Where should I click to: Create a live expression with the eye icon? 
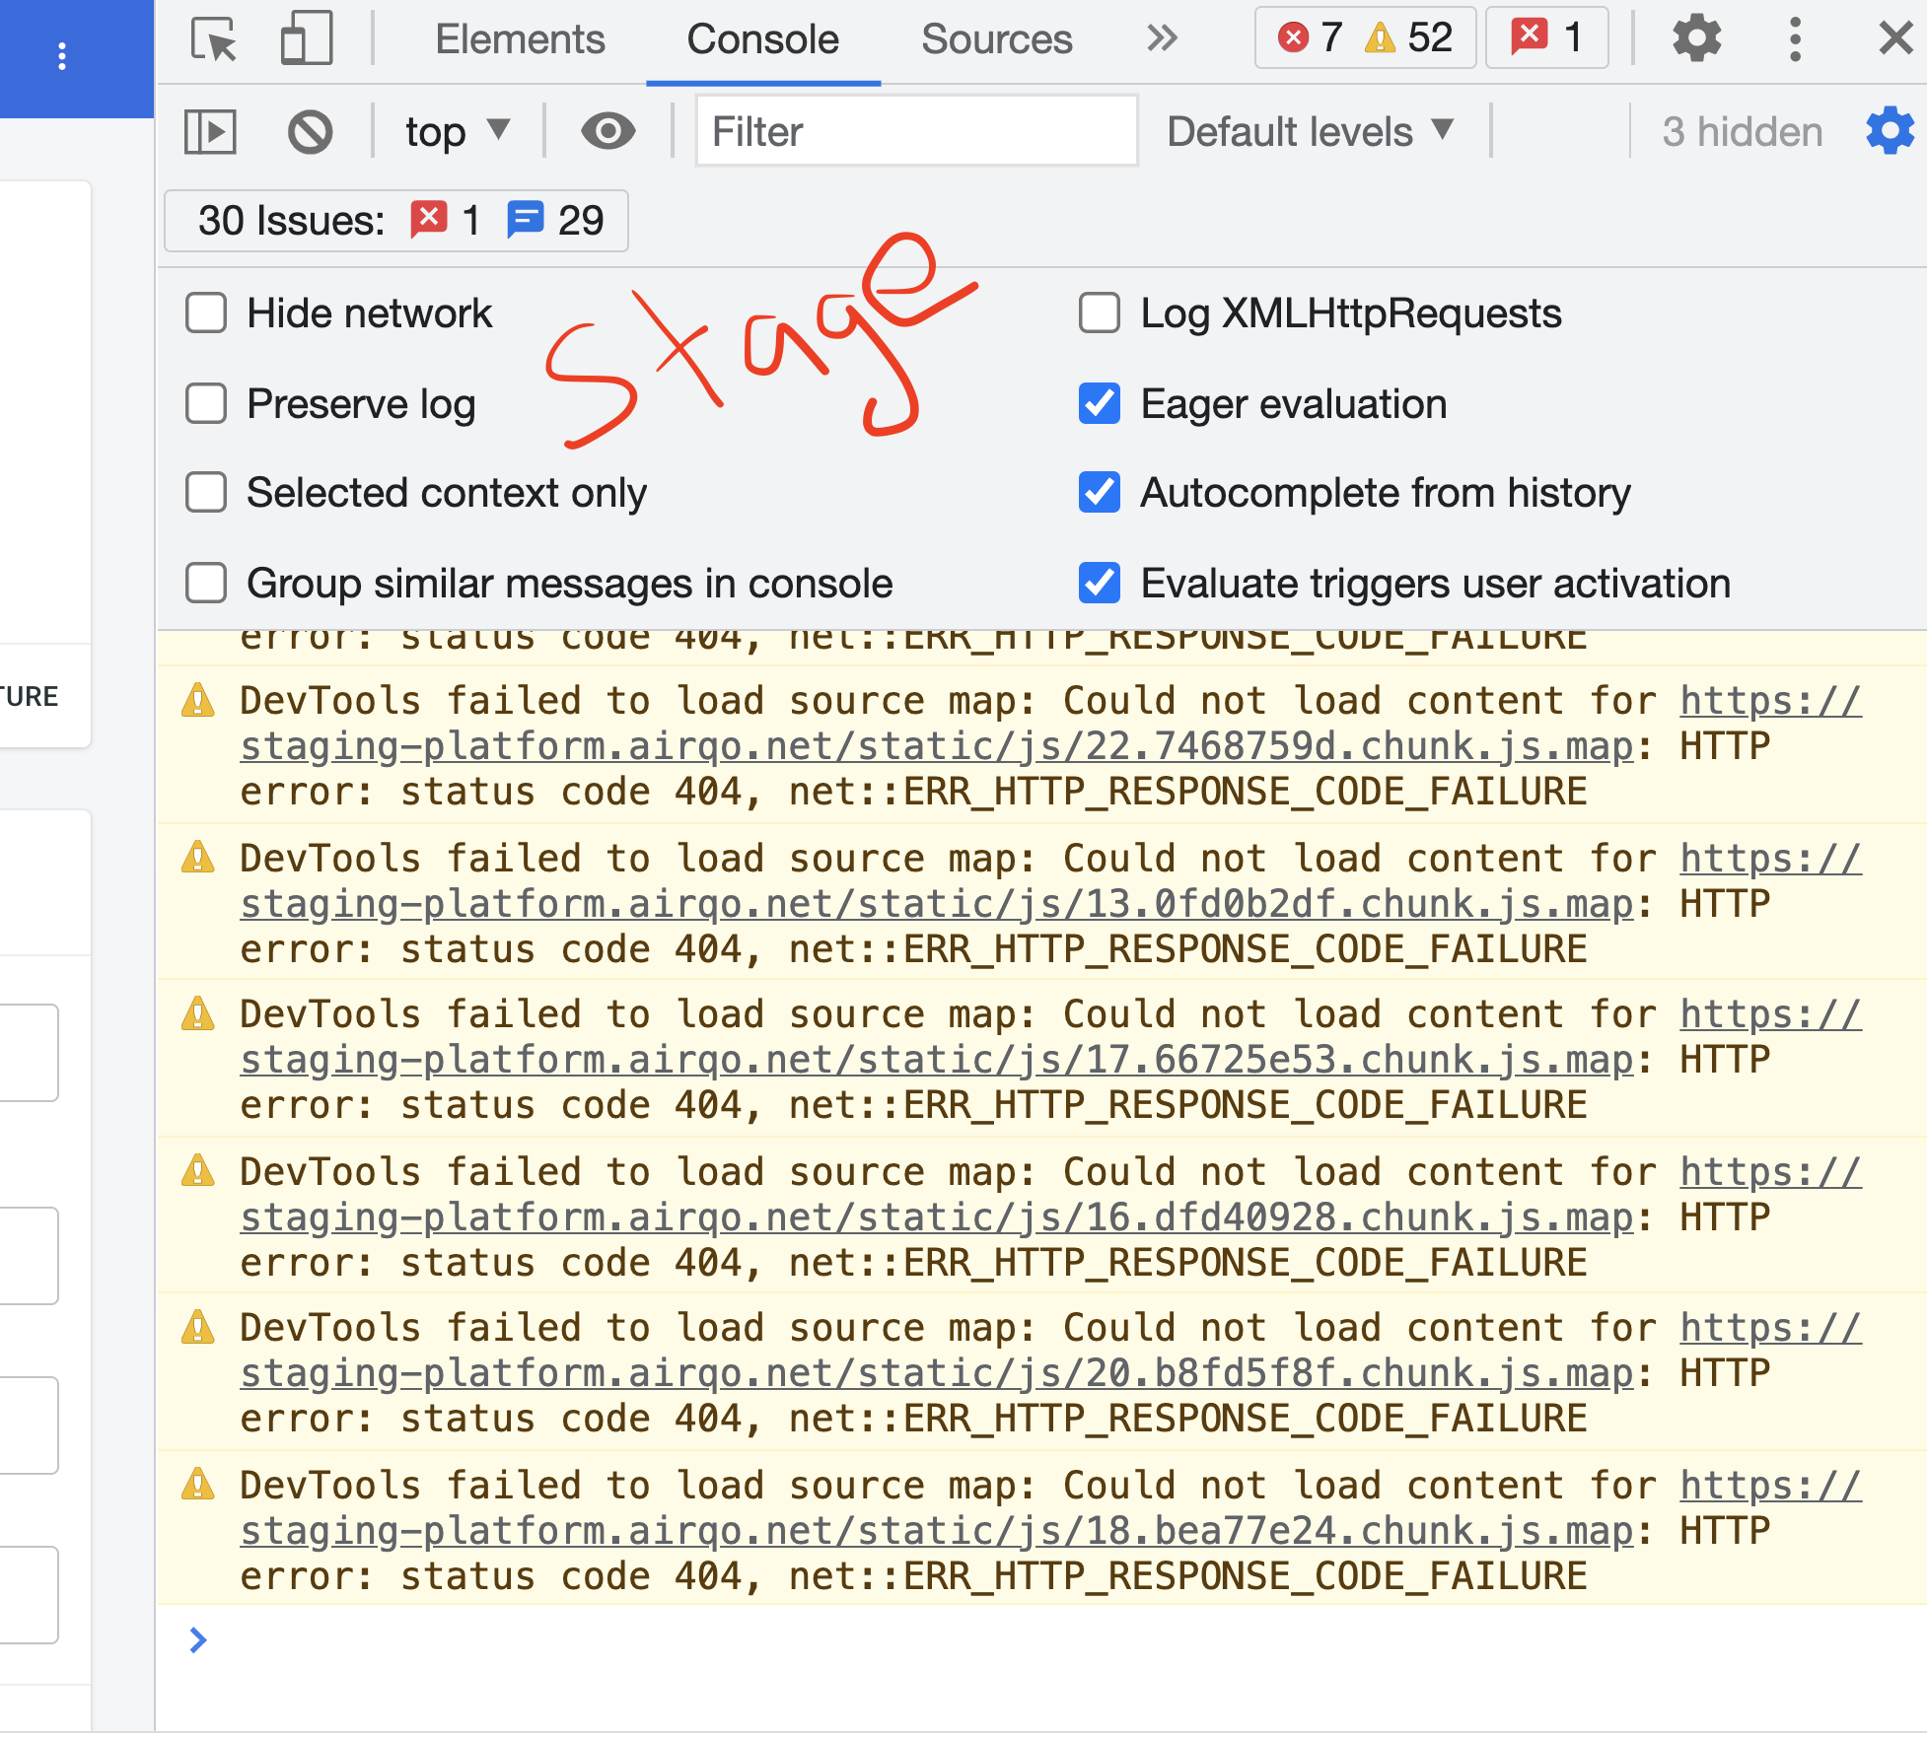[607, 130]
